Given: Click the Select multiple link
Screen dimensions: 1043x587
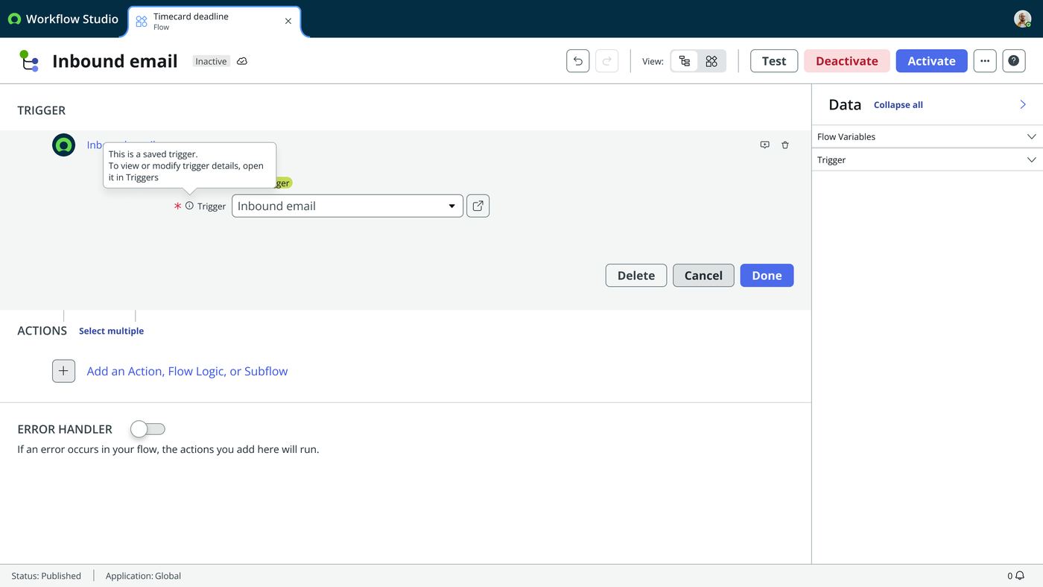Looking at the screenshot, I should click(x=111, y=331).
